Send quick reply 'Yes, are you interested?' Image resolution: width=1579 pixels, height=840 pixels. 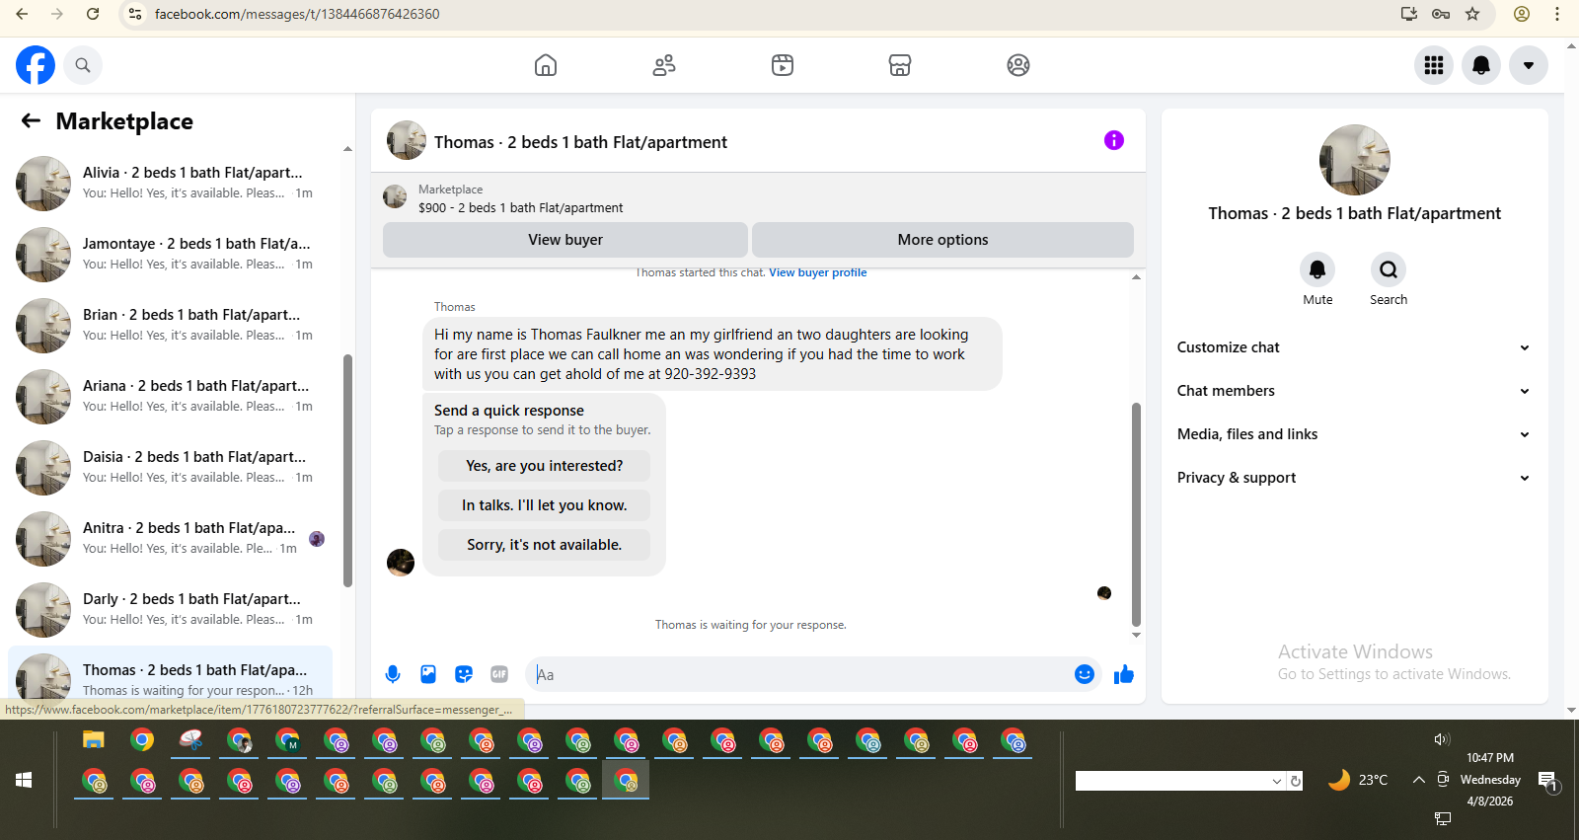(545, 466)
